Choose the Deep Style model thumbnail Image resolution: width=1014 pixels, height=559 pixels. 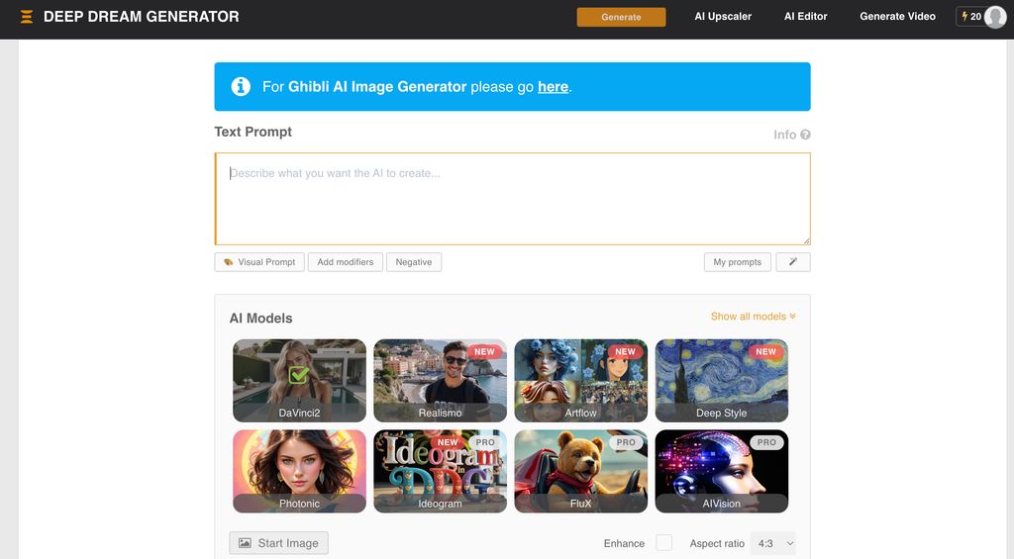point(721,380)
